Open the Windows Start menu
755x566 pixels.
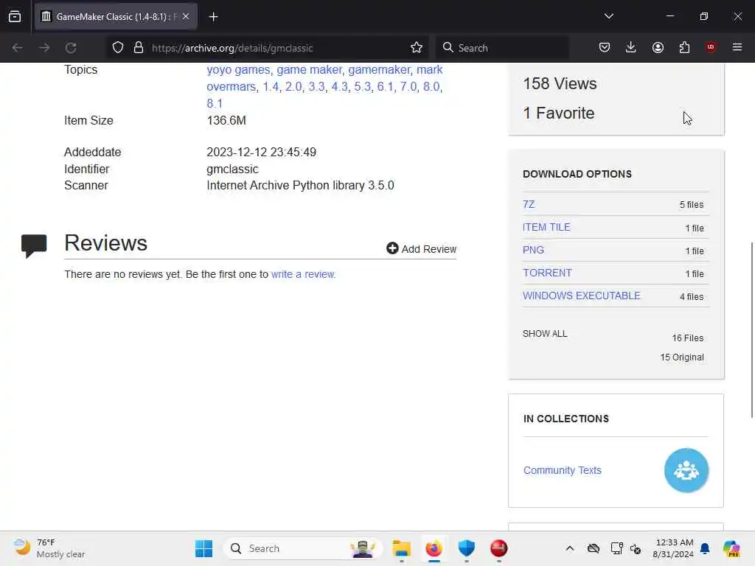(x=203, y=548)
